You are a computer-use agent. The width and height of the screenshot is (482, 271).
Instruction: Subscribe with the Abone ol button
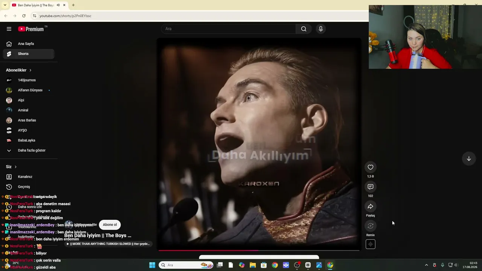pyautogui.click(x=110, y=225)
